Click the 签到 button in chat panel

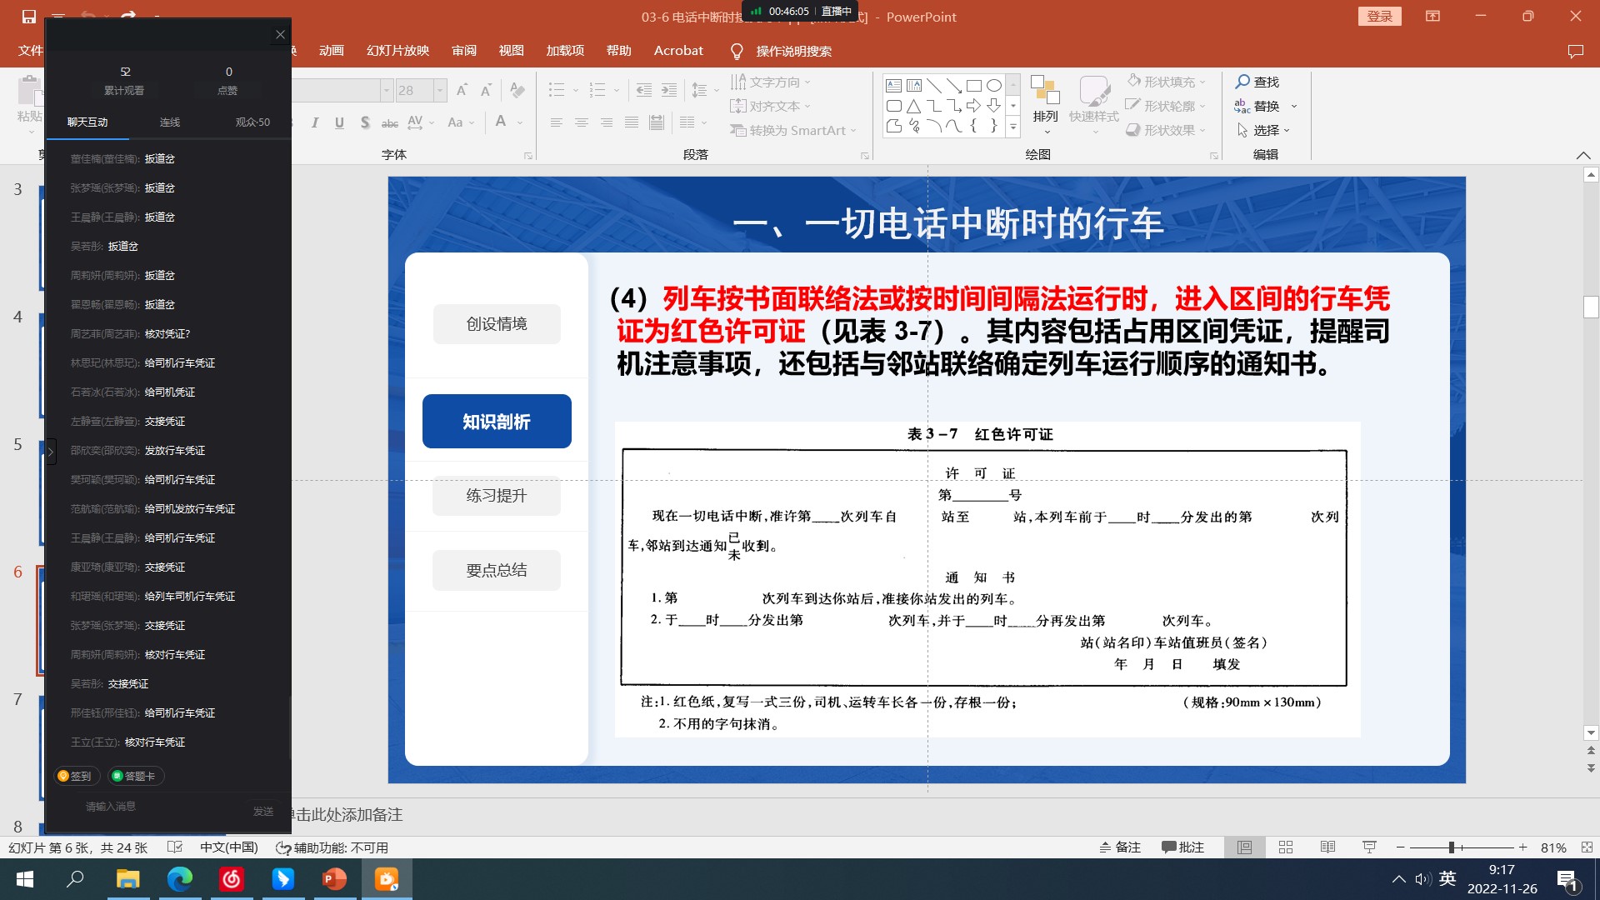[x=75, y=776]
